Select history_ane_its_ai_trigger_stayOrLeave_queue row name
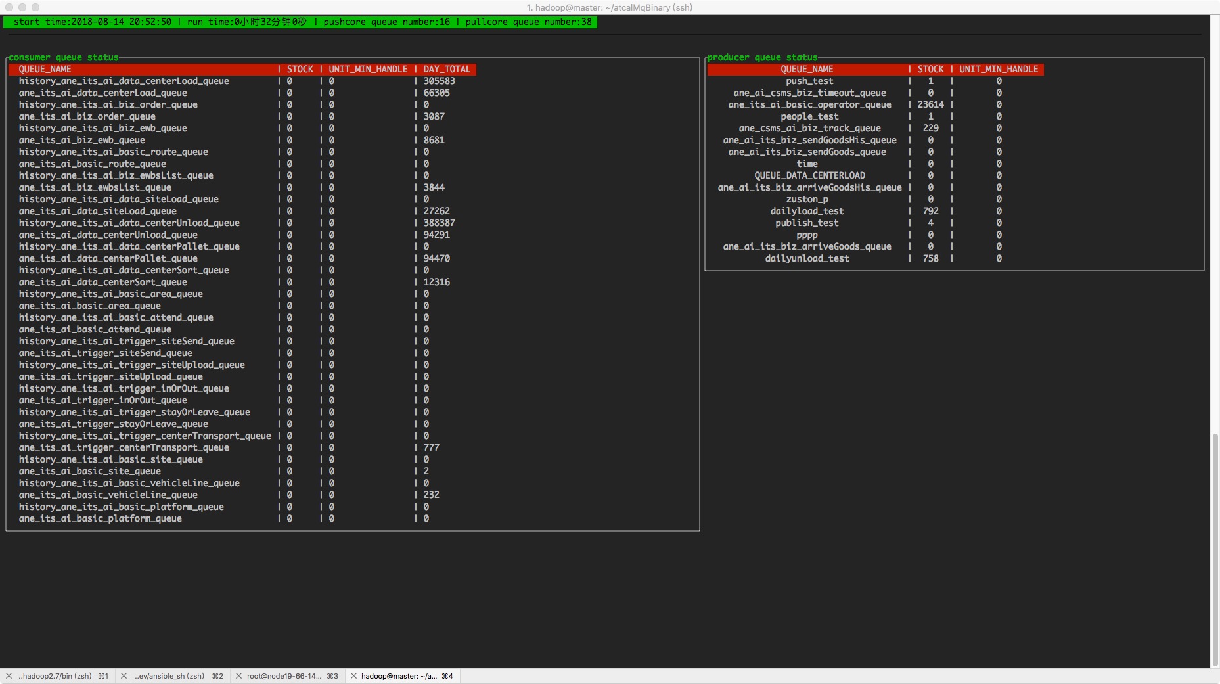 click(x=134, y=412)
